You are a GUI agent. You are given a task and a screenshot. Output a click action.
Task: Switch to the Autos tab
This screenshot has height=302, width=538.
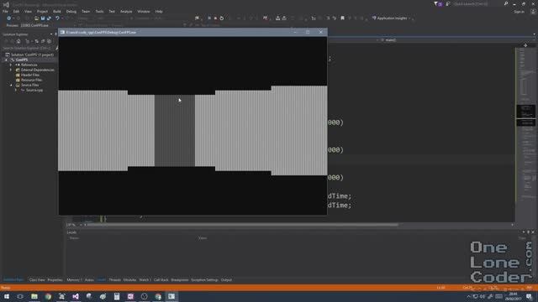(x=89, y=280)
